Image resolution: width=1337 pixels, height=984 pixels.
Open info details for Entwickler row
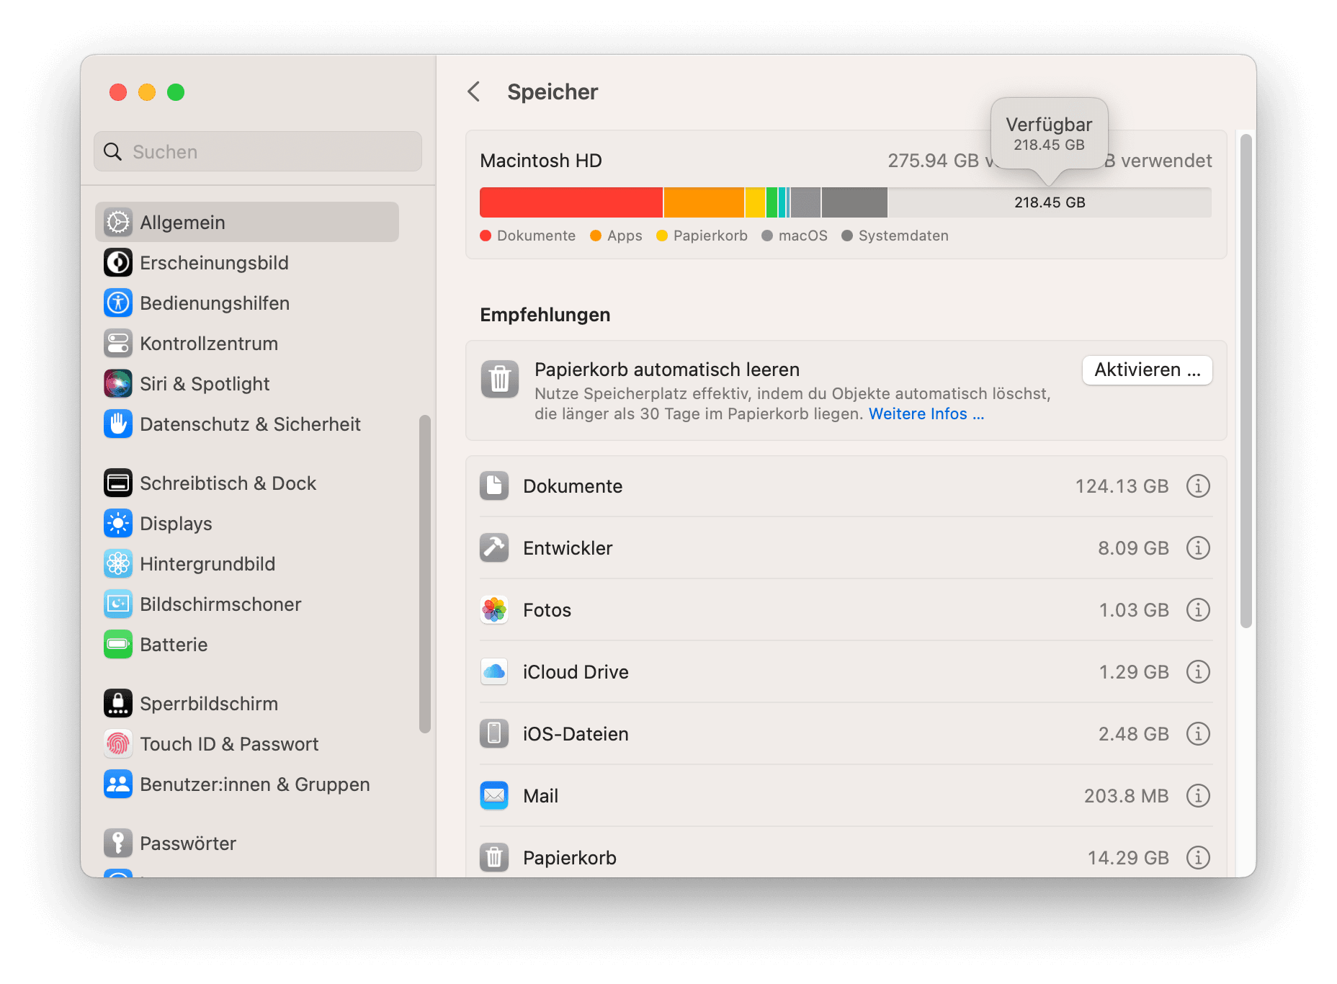point(1198,548)
